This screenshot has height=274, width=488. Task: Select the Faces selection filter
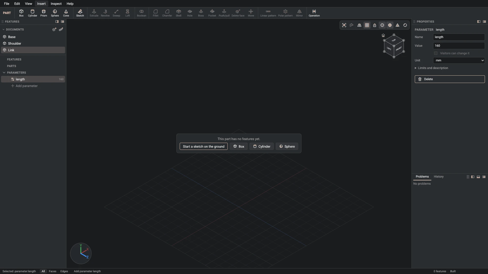tap(53, 271)
